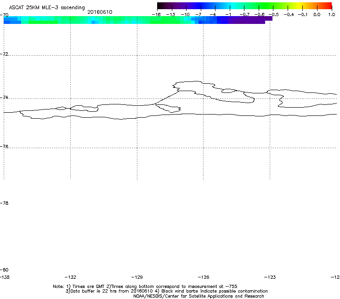
Task: Click the latitude label -78
Action: (4, 203)
